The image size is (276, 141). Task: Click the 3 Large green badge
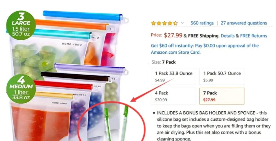click(x=21, y=25)
